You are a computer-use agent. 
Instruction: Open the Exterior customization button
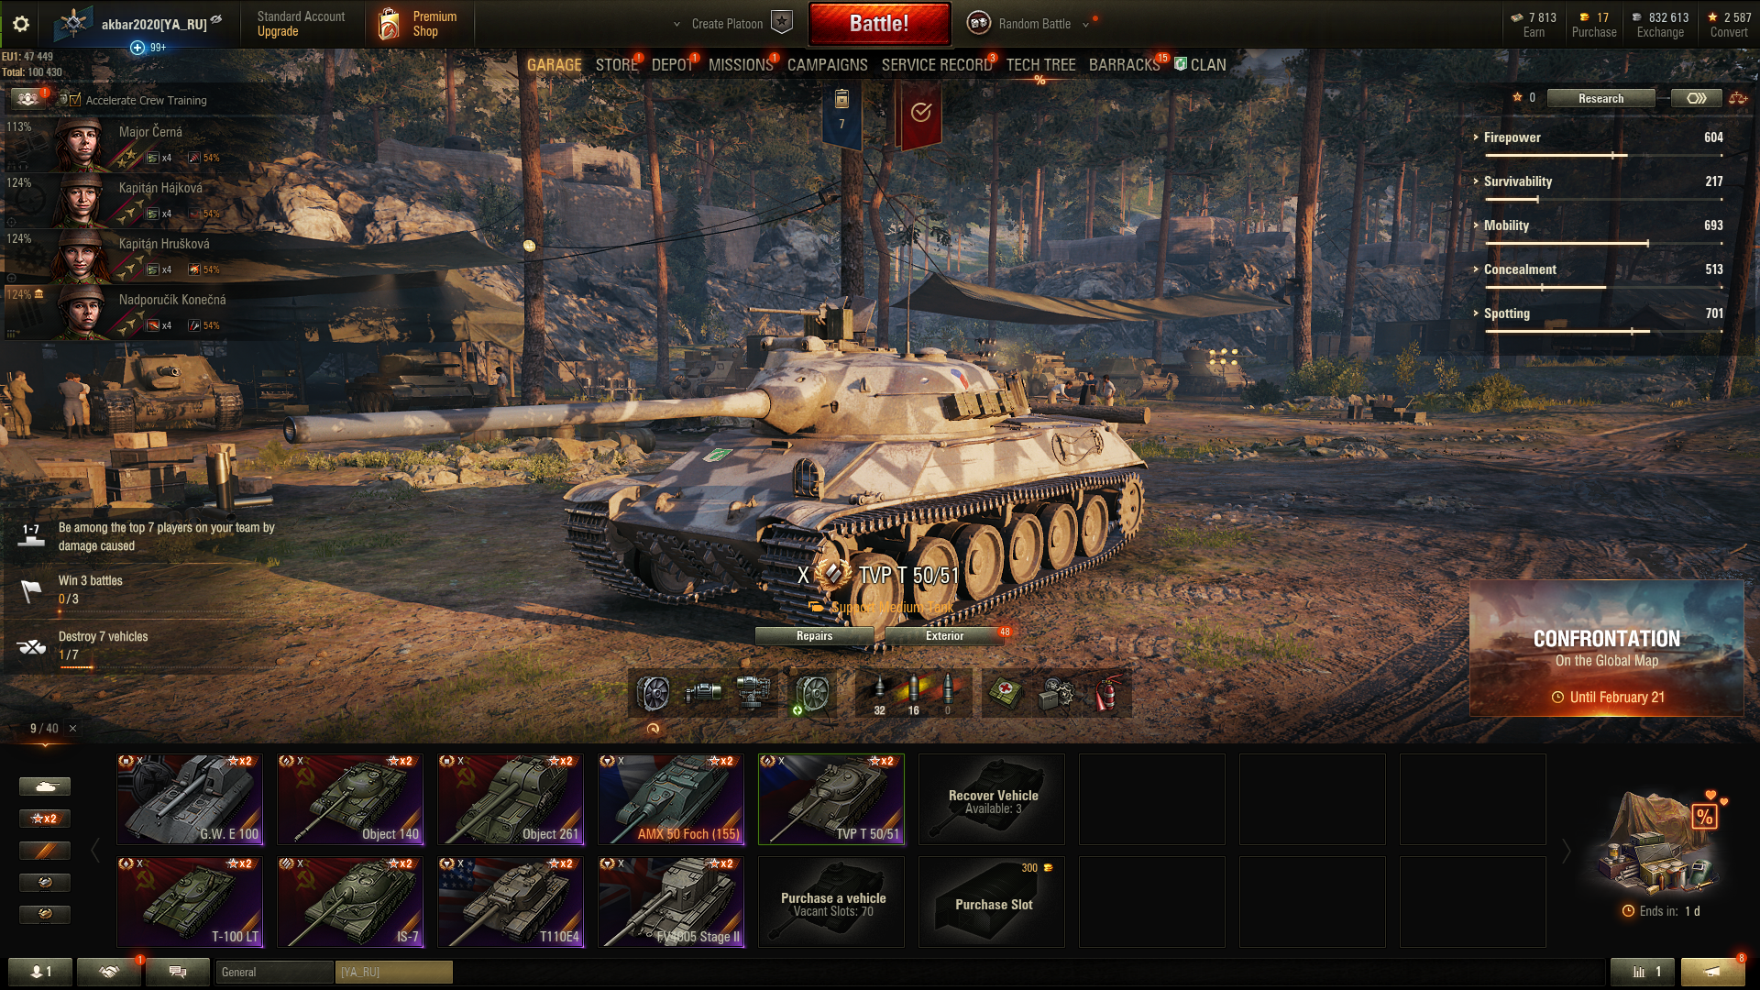[x=944, y=636]
